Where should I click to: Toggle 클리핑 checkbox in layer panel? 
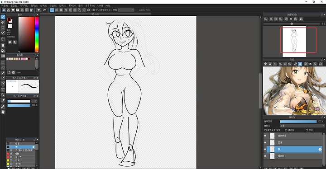pos(286,130)
